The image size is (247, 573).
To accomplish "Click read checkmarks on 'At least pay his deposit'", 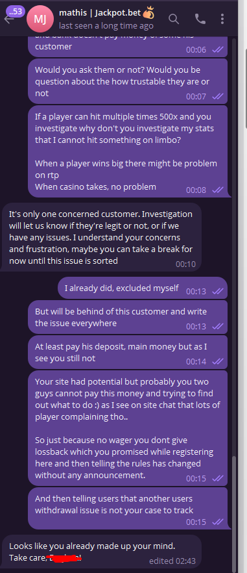I will coord(218,361).
